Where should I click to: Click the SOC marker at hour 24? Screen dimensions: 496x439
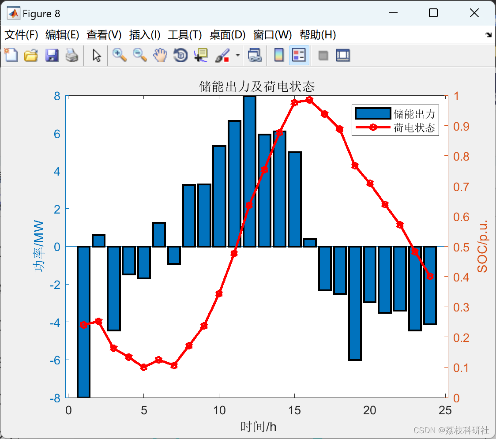click(x=430, y=277)
